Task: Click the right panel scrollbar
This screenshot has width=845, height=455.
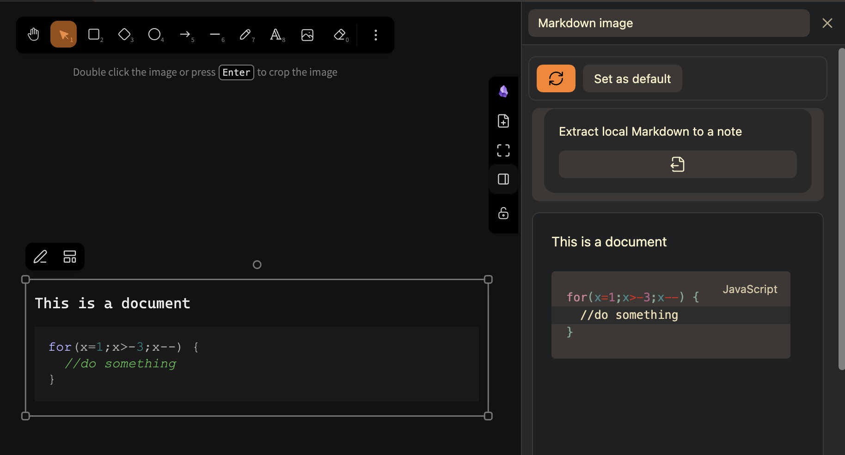Action: (x=841, y=209)
